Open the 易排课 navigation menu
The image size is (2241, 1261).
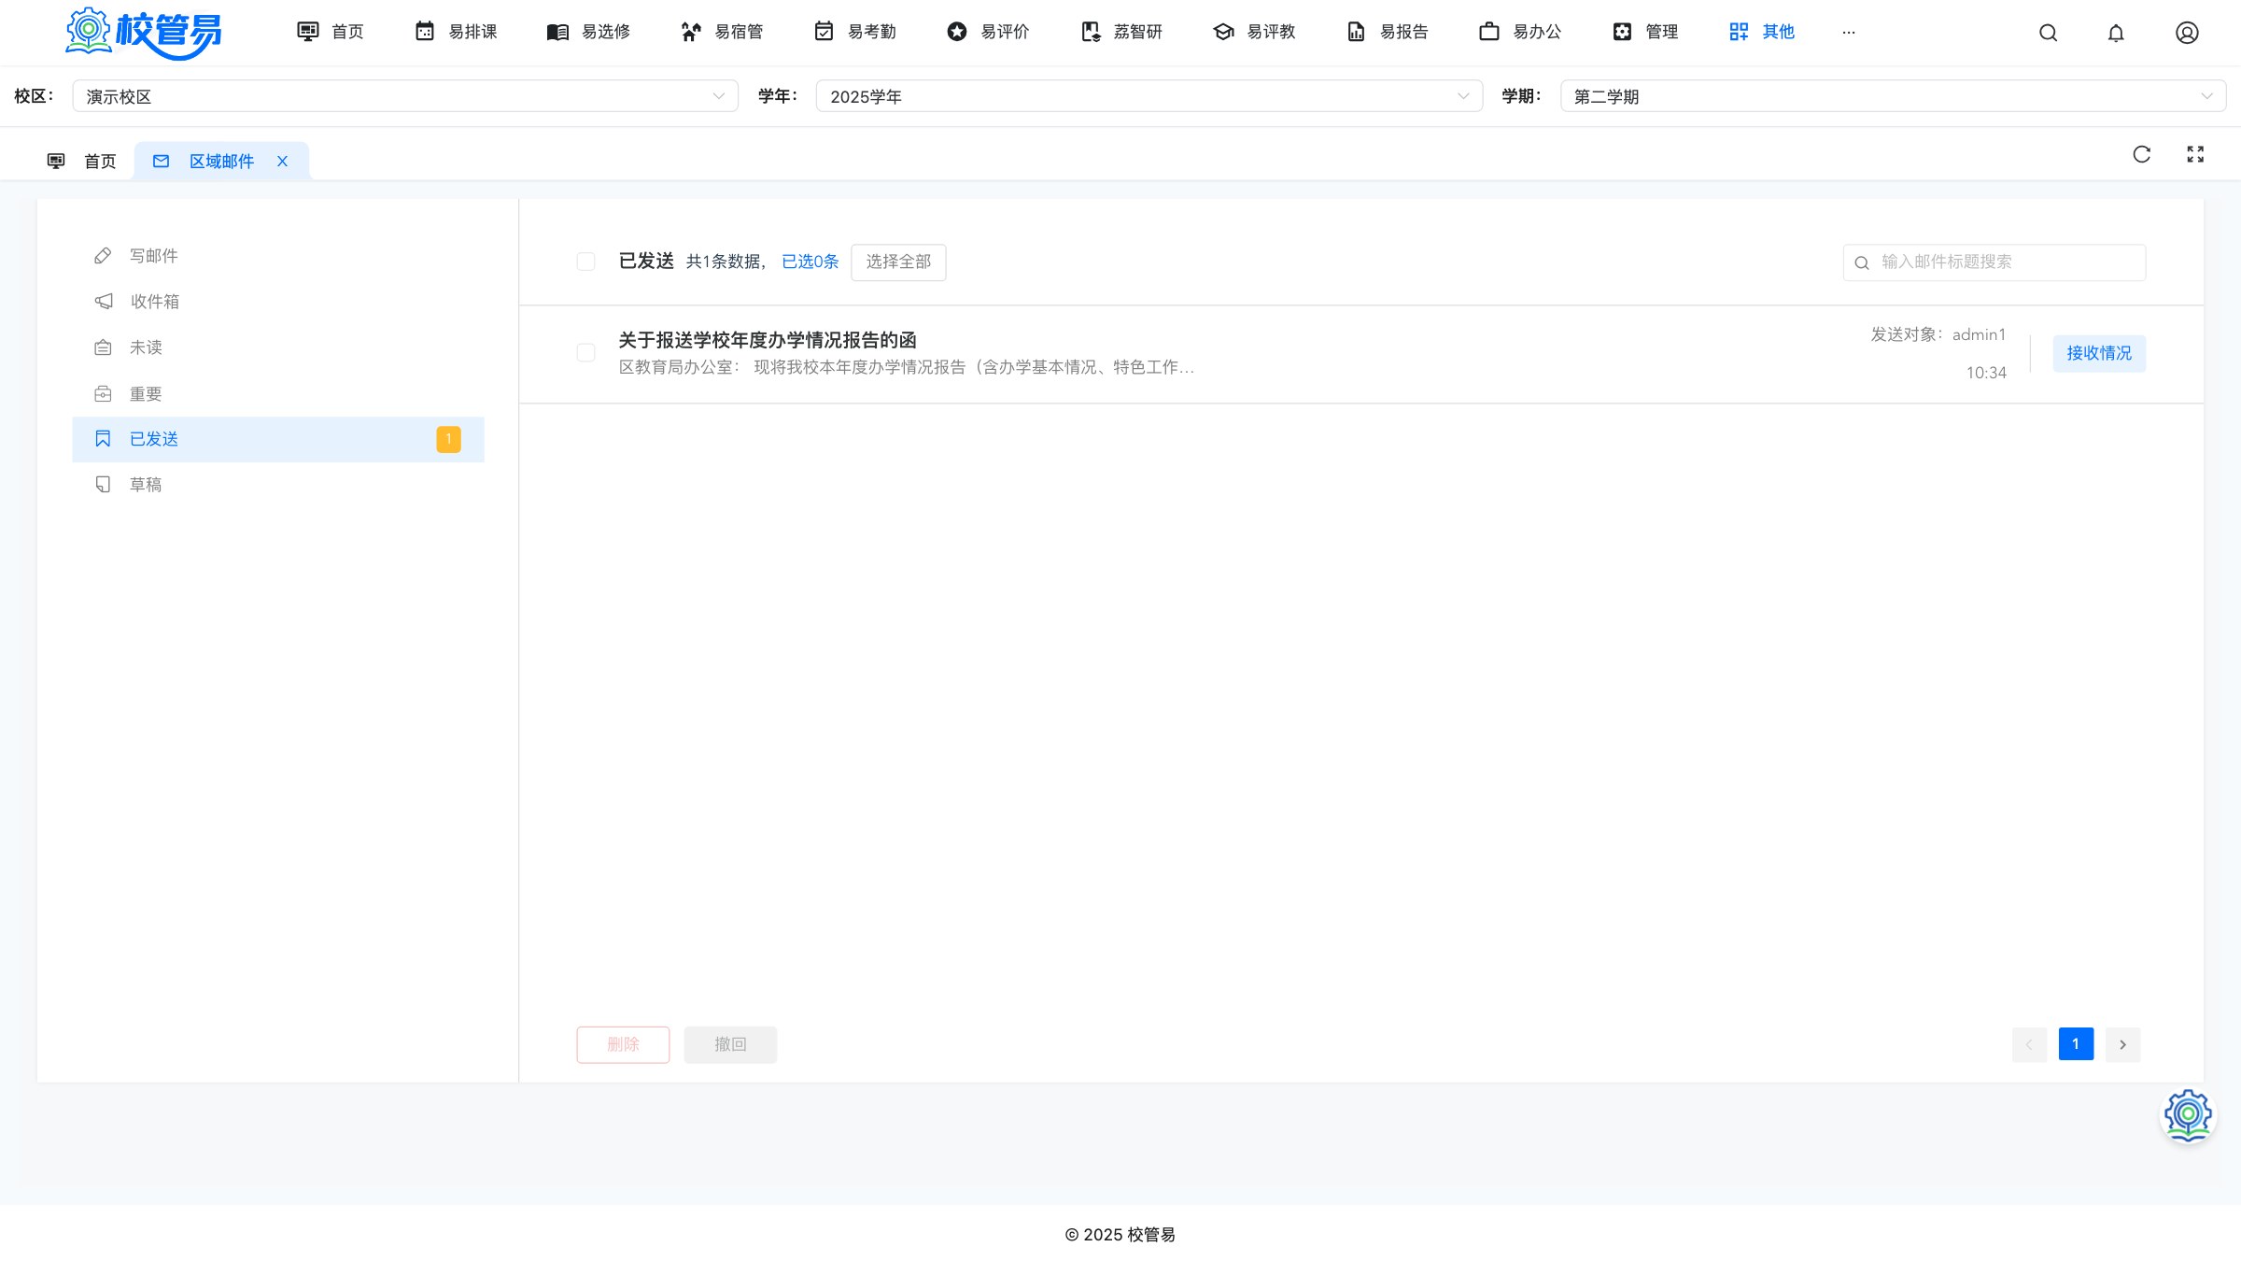(456, 32)
